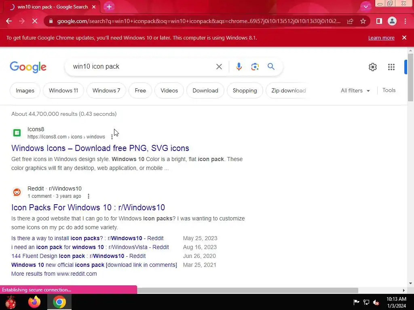Expand the All filters dropdown

point(355,90)
